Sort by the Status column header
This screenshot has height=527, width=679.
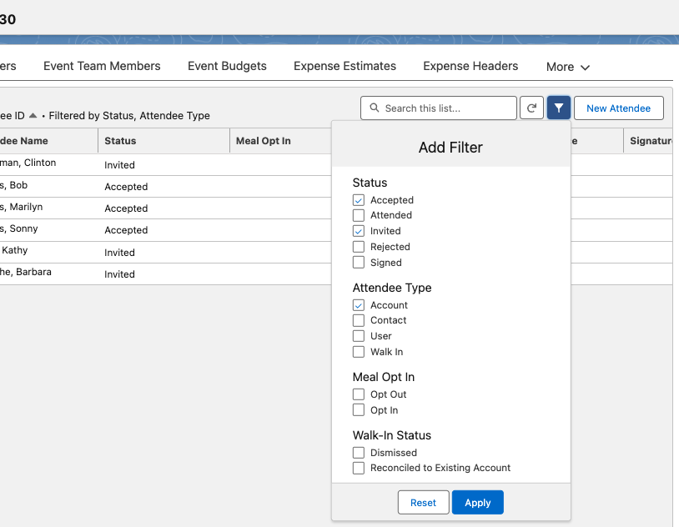click(x=120, y=141)
